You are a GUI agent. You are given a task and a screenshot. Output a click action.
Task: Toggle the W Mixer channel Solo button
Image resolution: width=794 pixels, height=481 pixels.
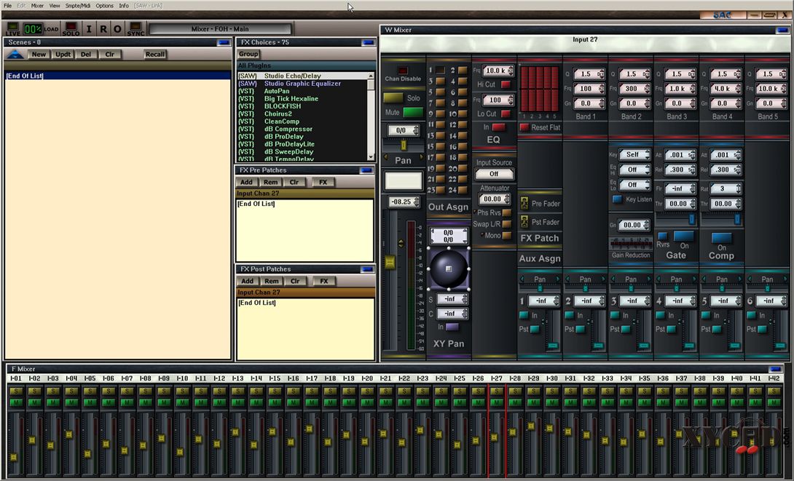(393, 98)
